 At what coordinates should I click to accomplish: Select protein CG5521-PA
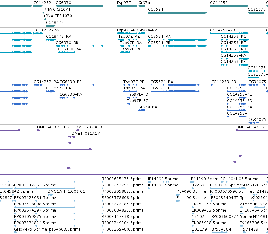(162, 82)
